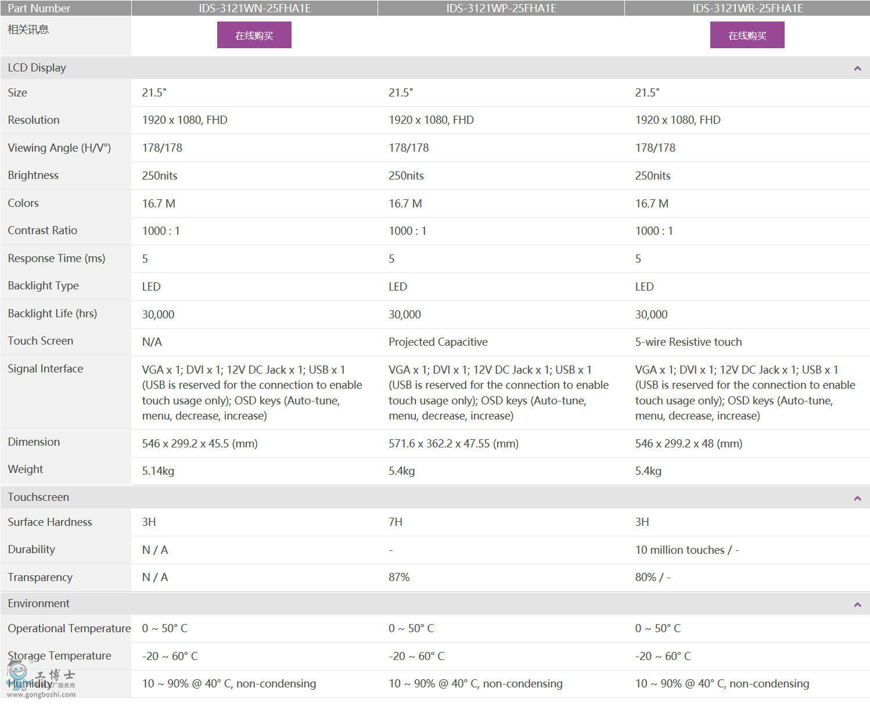Click the Touchscreen section title text
Screen dimensions: 870x706
coord(38,497)
